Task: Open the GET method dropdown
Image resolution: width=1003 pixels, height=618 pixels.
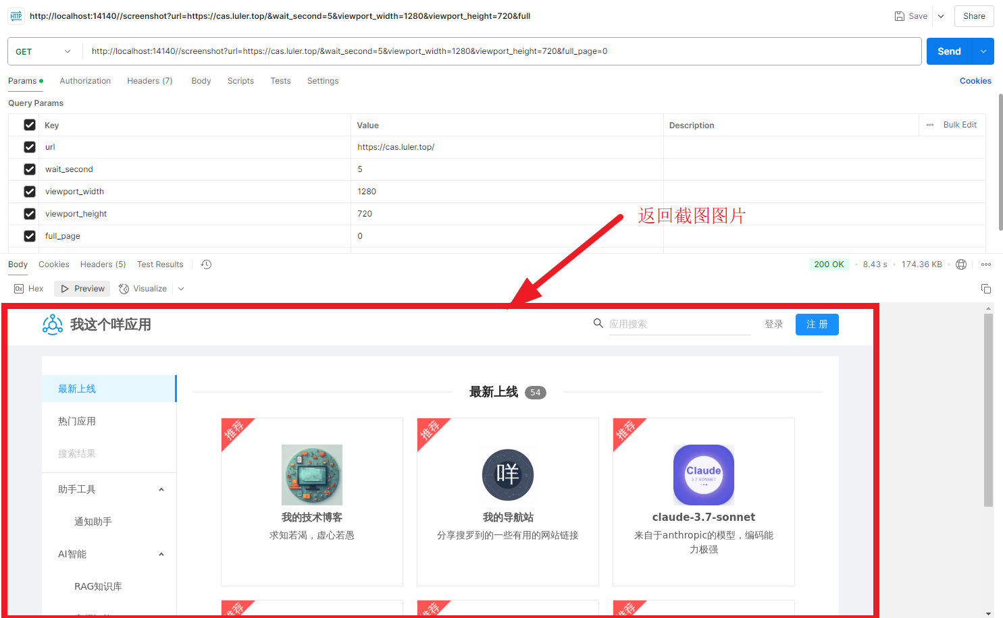Action: [43, 51]
